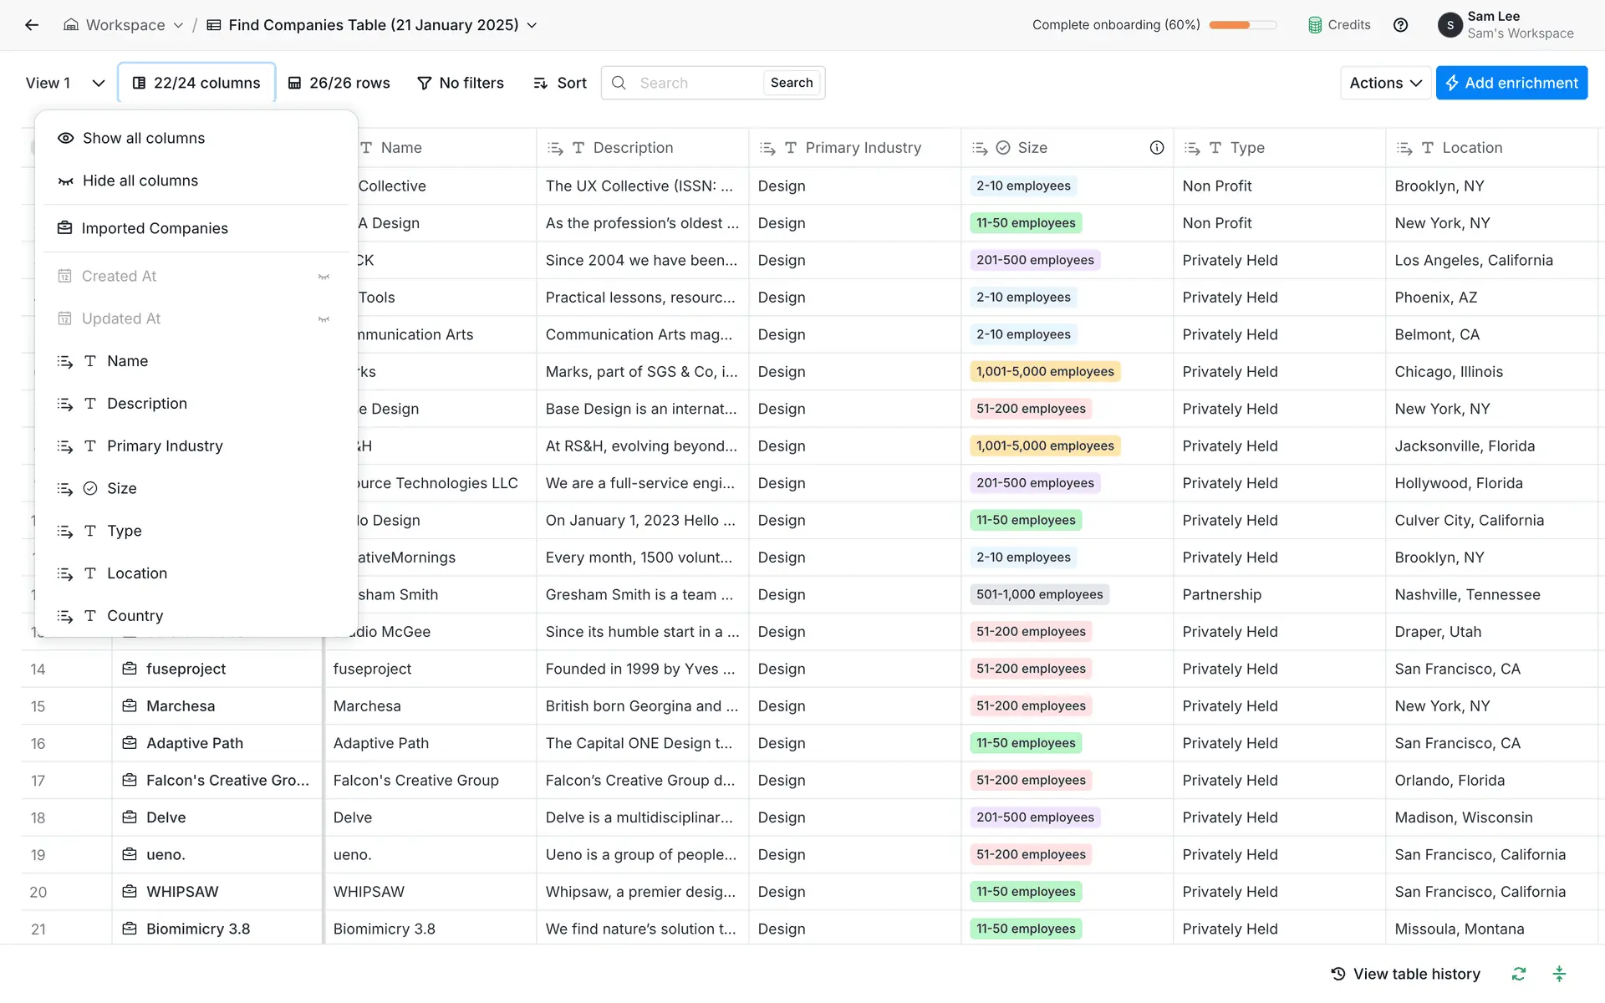Click Primary Industry in columns list

(x=165, y=446)
